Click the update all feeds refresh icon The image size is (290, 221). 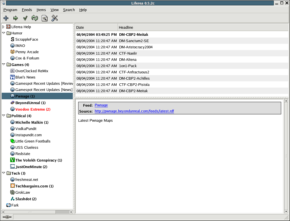35,18
